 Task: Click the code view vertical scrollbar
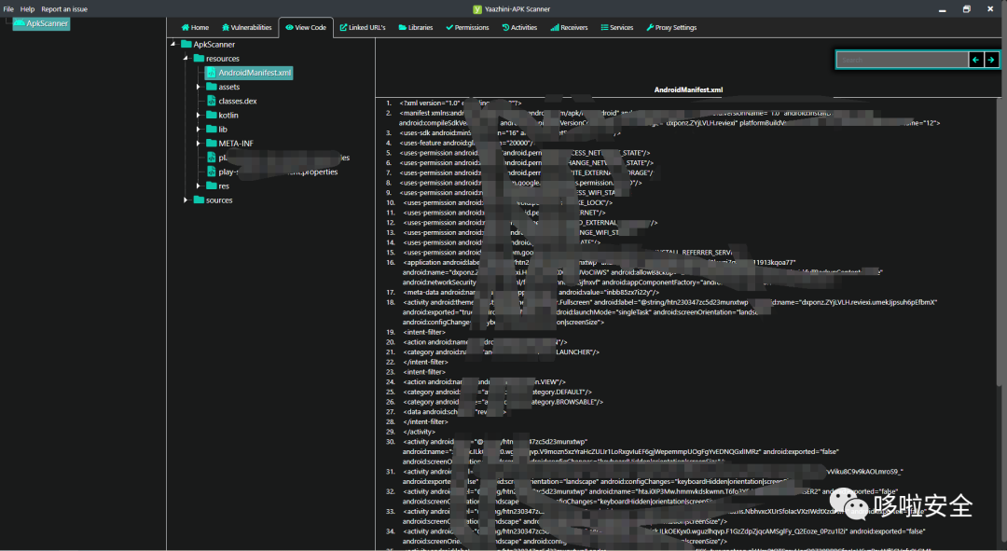(x=1000, y=241)
